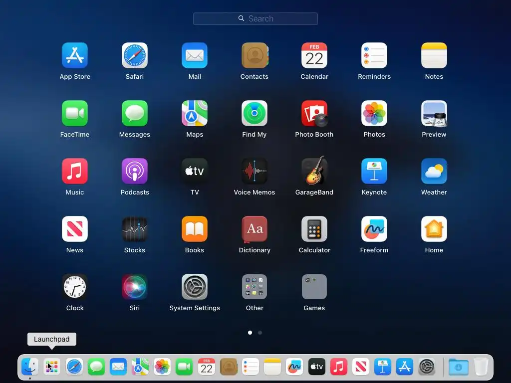
Task: Open News in the Launchpad grid
Action: point(75,229)
